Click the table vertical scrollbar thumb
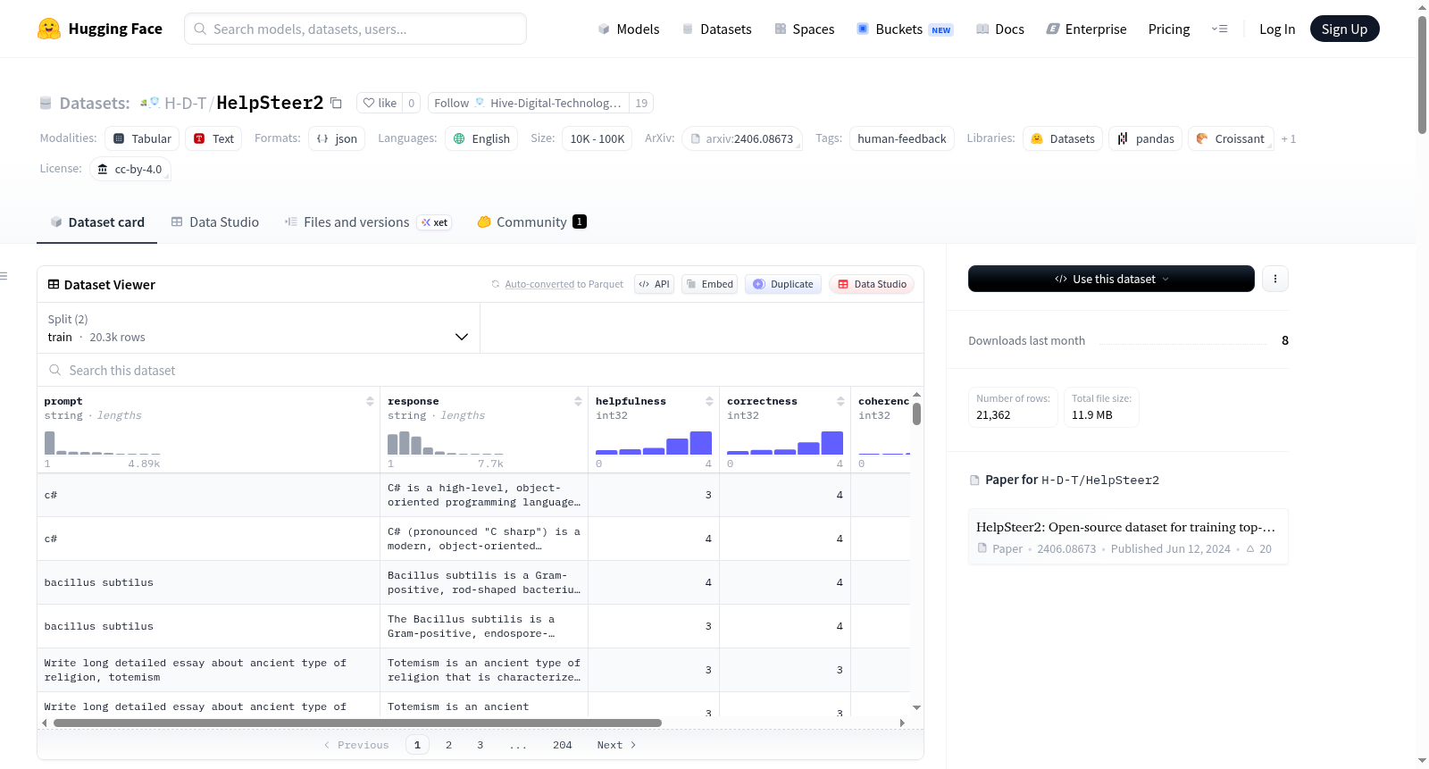1429x769 pixels. 916,414
